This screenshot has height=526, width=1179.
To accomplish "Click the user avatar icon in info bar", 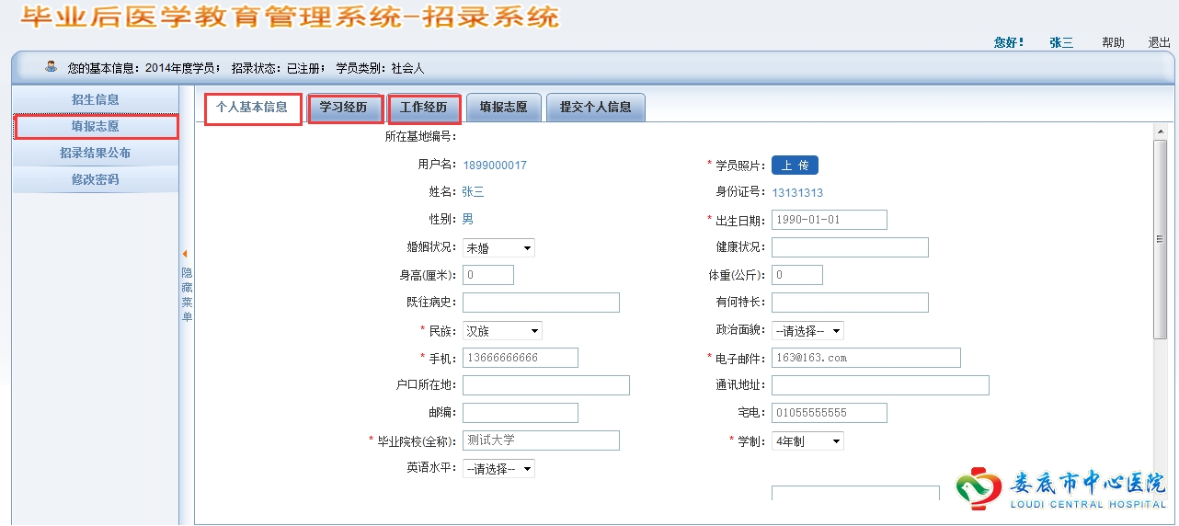I will 52,67.
